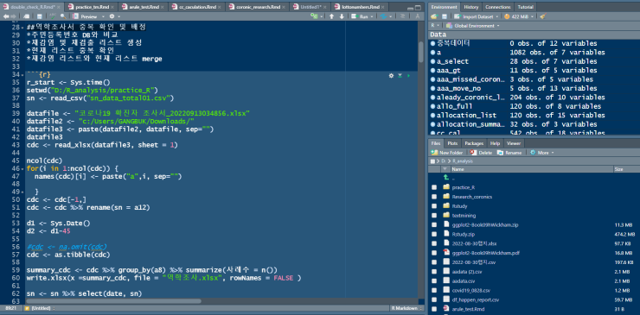Check the textmining folder checkbox

tap(434, 216)
